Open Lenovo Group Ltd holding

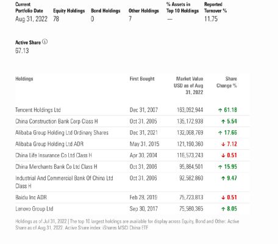pos(34,209)
